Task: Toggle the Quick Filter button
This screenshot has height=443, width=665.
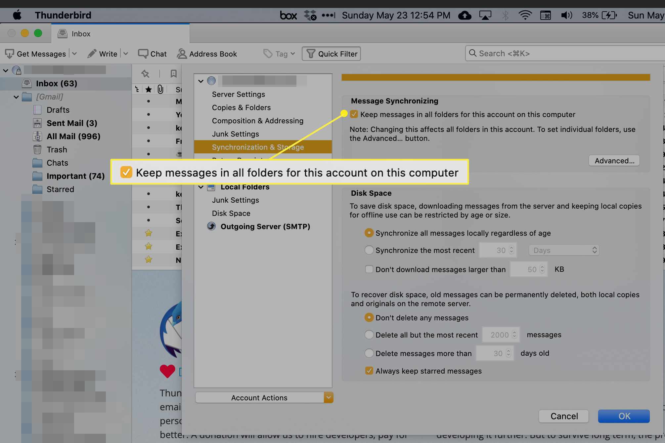Action: click(331, 54)
